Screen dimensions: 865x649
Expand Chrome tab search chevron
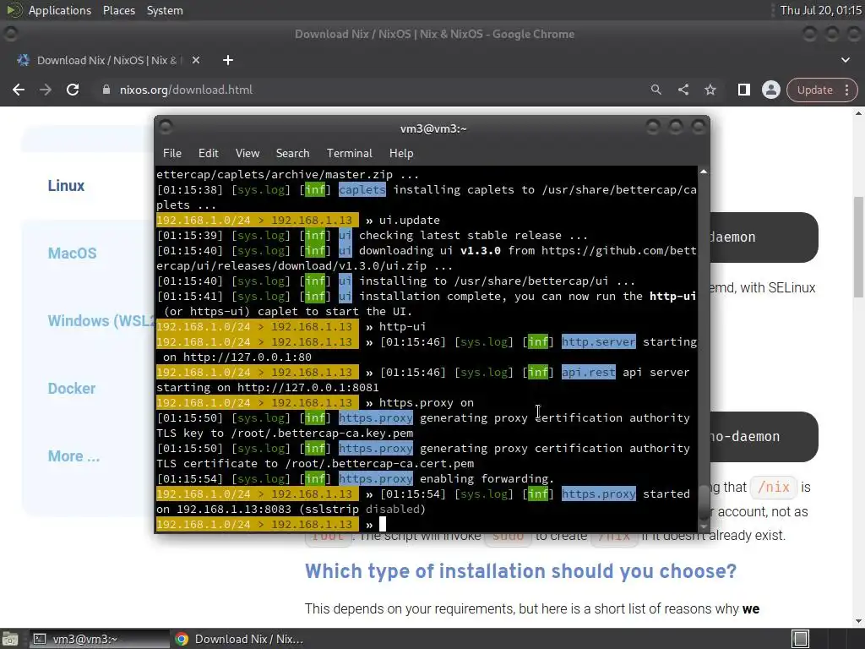[845, 60]
